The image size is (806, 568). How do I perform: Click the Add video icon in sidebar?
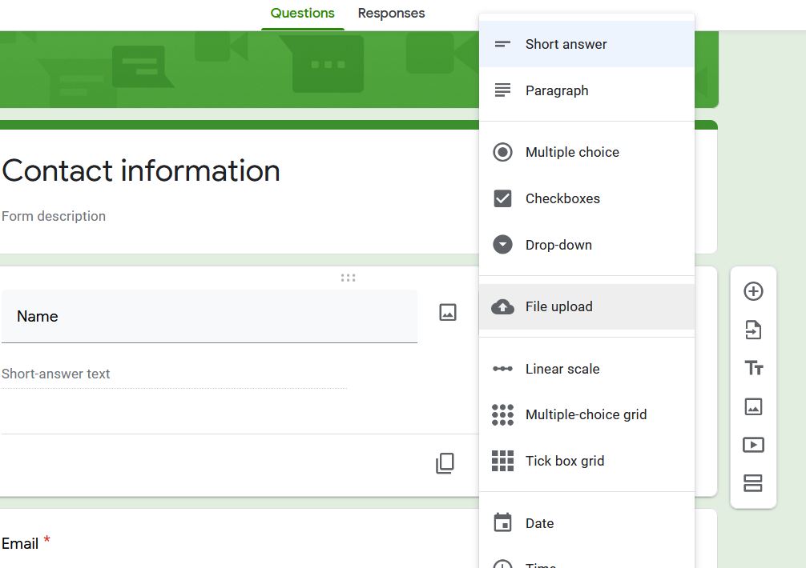coord(753,445)
